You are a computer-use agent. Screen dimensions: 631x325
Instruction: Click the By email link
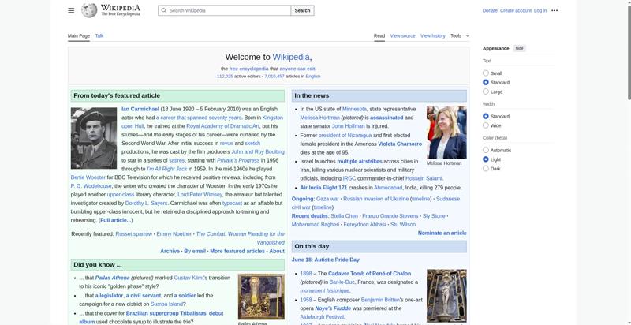pos(195,251)
